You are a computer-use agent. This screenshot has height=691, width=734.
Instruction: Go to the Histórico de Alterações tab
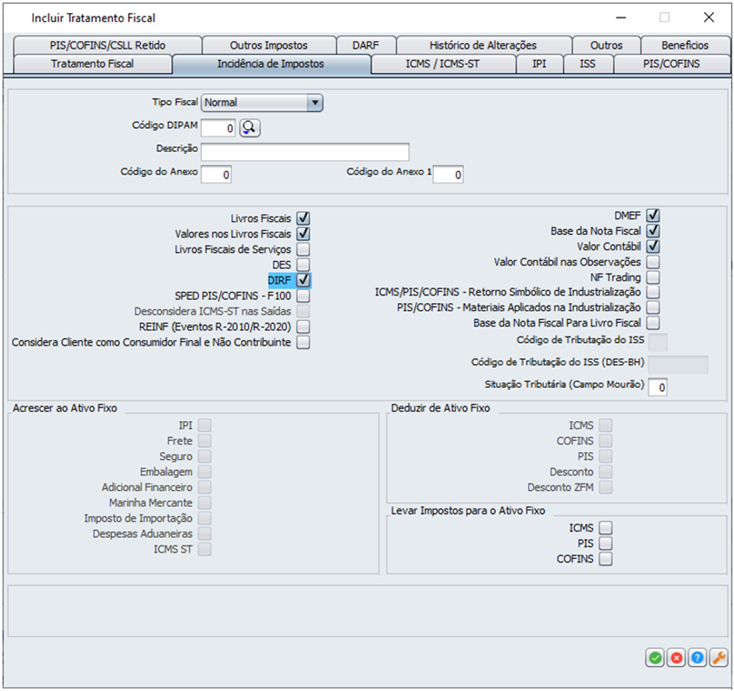[x=483, y=45]
